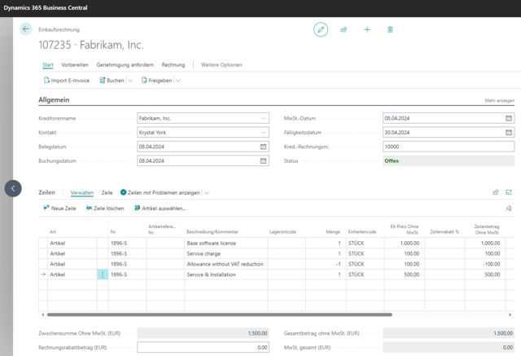This screenshot has width=521, height=356.
Task: Click the horizontal scrollbar of lines grid
Action: [x=220, y=314]
